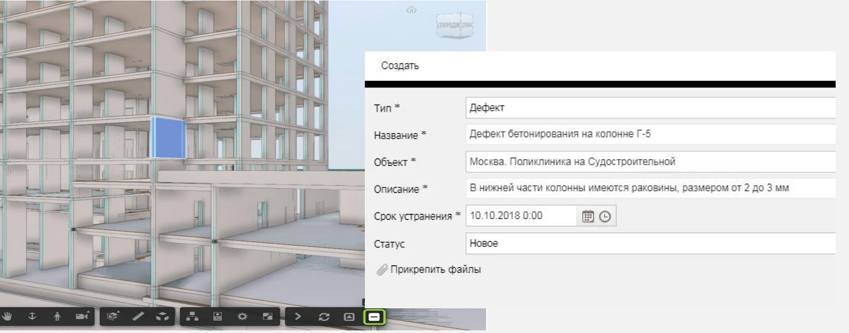Click the Статус field label
This screenshot has height=333, width=849.
[x=389, y=244]
